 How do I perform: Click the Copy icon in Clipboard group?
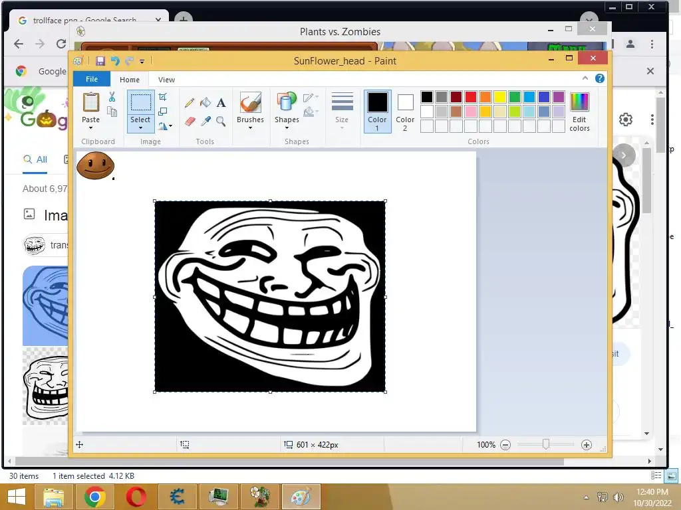(112, 112)
